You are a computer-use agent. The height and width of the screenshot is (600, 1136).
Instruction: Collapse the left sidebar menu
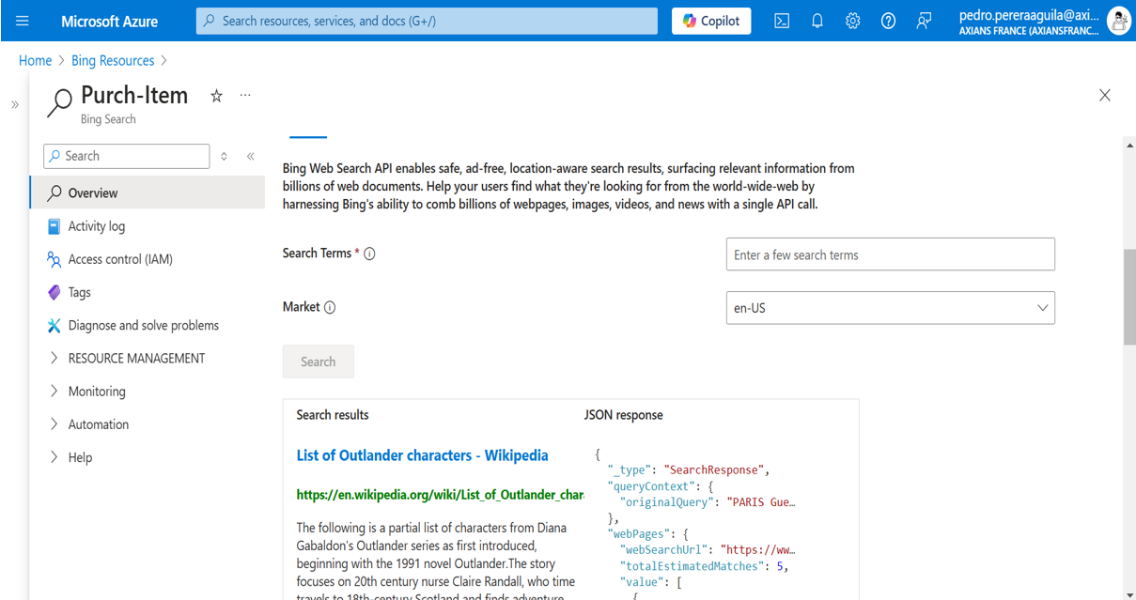click(251, 156)
